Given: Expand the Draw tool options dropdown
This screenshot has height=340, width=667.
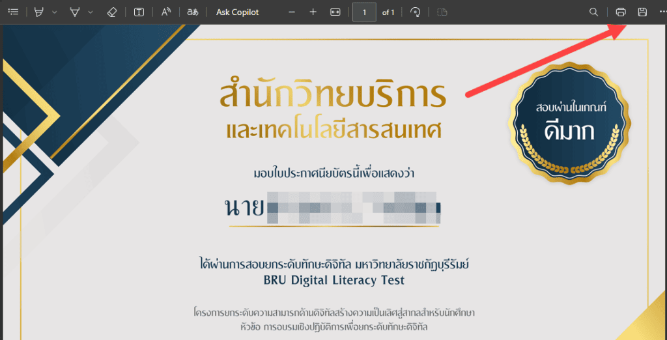Looking at the screenshot, I should point(90,12).
